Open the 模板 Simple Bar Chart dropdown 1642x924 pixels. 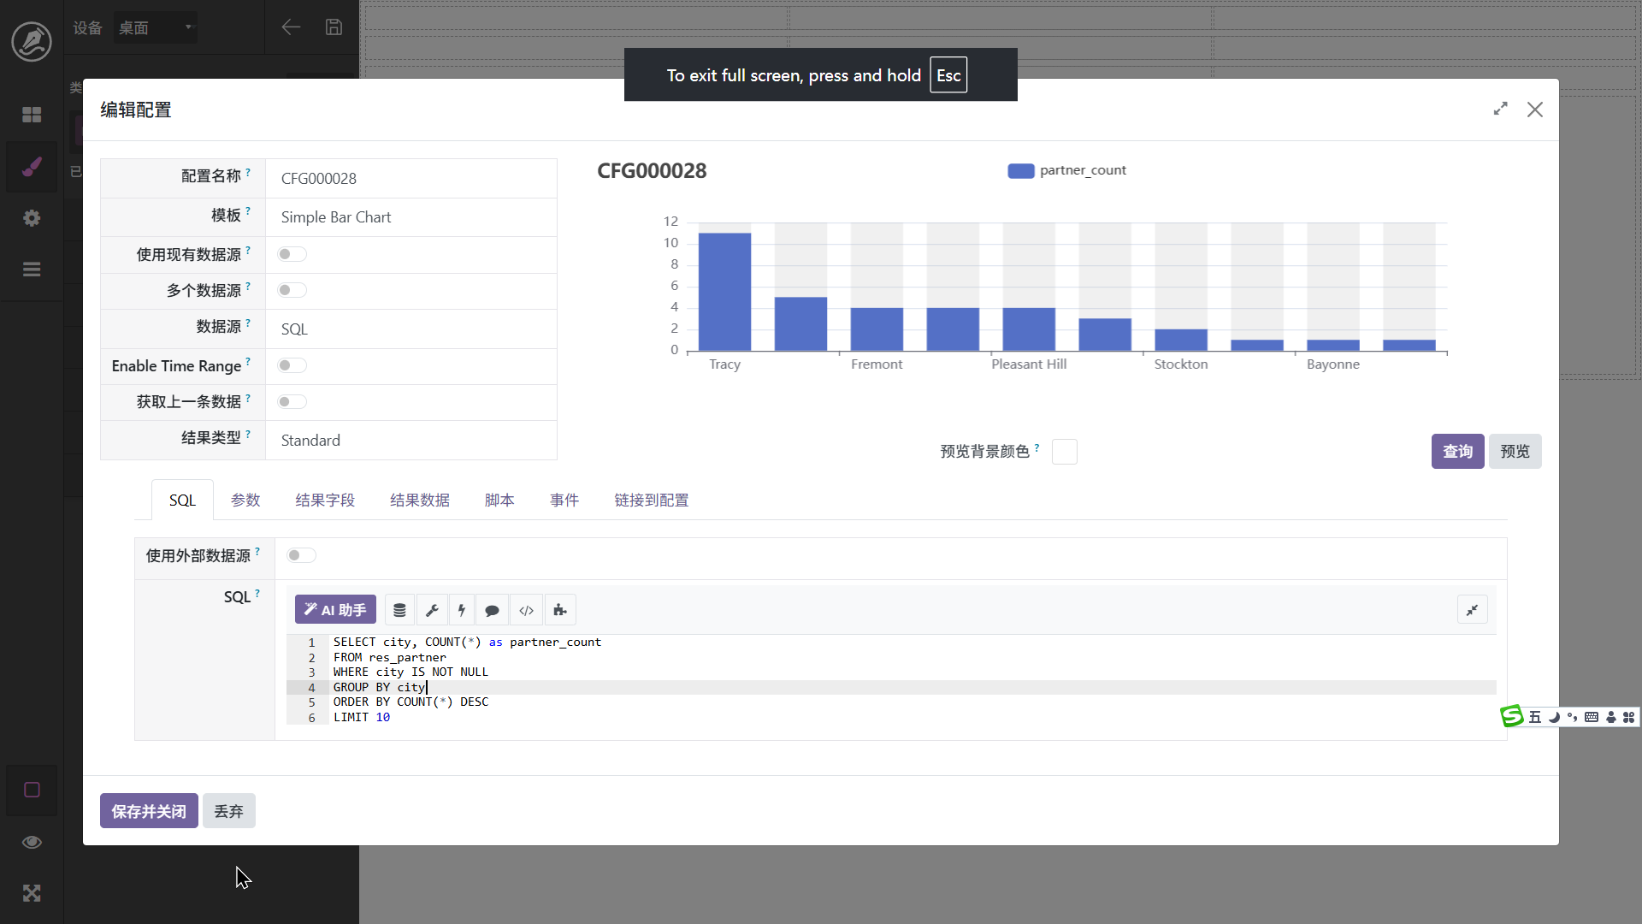pyautogui.click(x=410, y=217)
